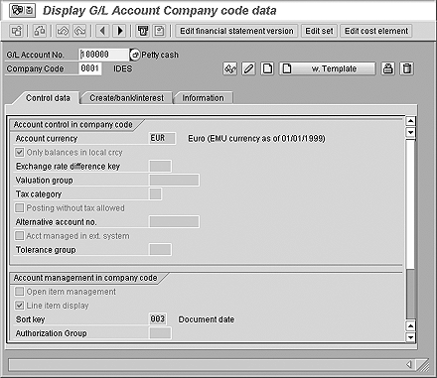Click the Change pencil icon
Image resolution: width=437 pixels, height=378 pixels.
point(248,68)
